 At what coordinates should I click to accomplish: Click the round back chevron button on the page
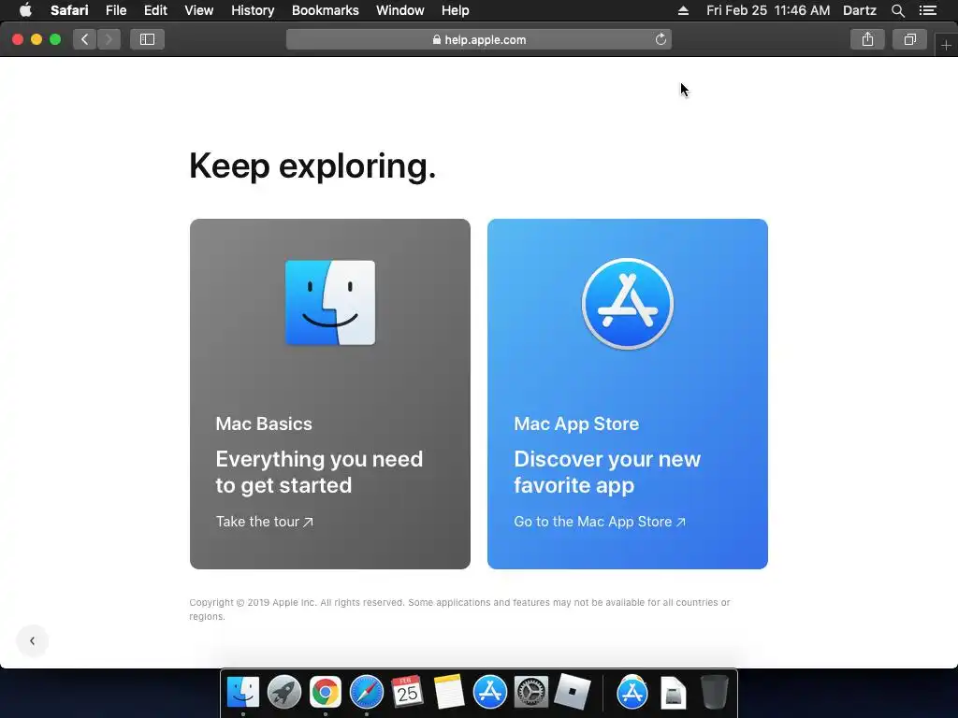point(33,641)
